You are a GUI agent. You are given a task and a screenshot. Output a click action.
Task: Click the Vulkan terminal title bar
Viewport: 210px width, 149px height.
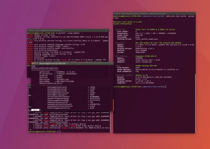click(x=72, y=64)
